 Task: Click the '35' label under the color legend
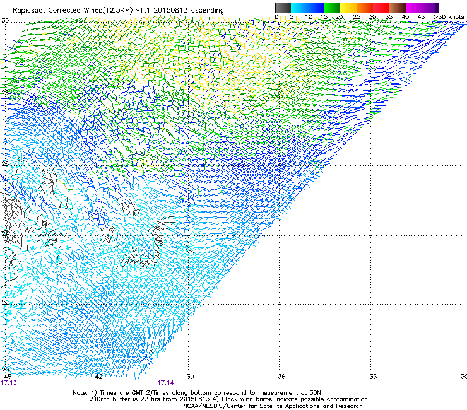point(389,16)
